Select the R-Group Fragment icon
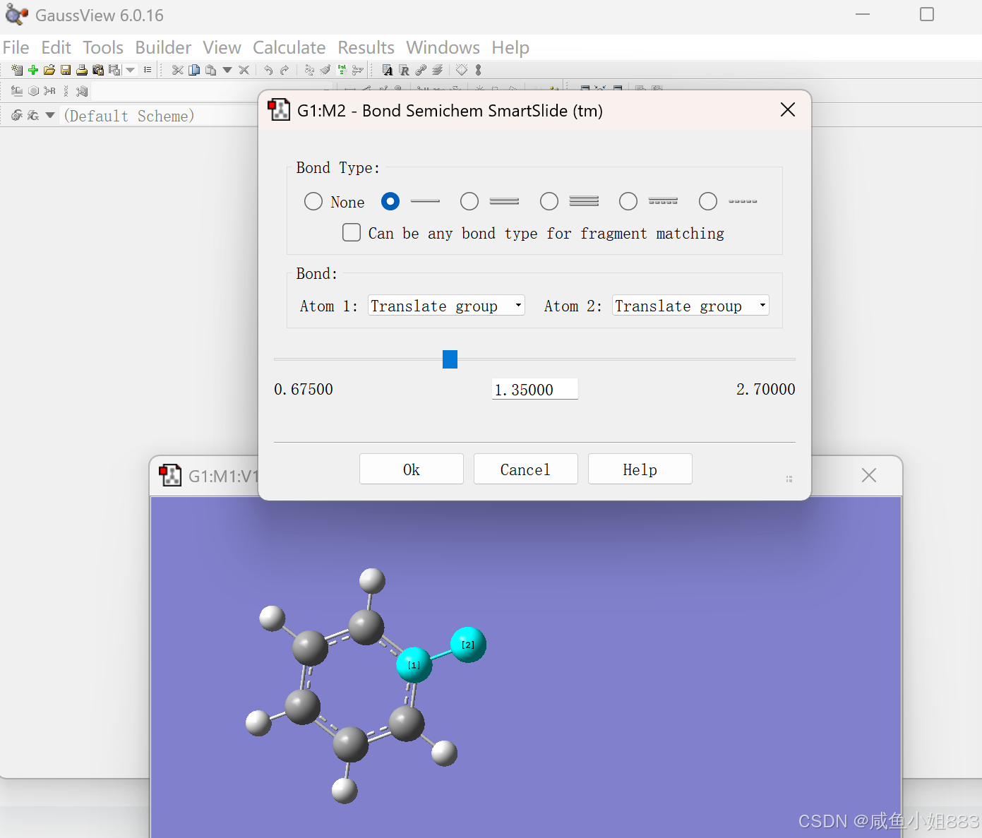Image resolution: width=982 pixels, height=838 pixels. (49, 91)
